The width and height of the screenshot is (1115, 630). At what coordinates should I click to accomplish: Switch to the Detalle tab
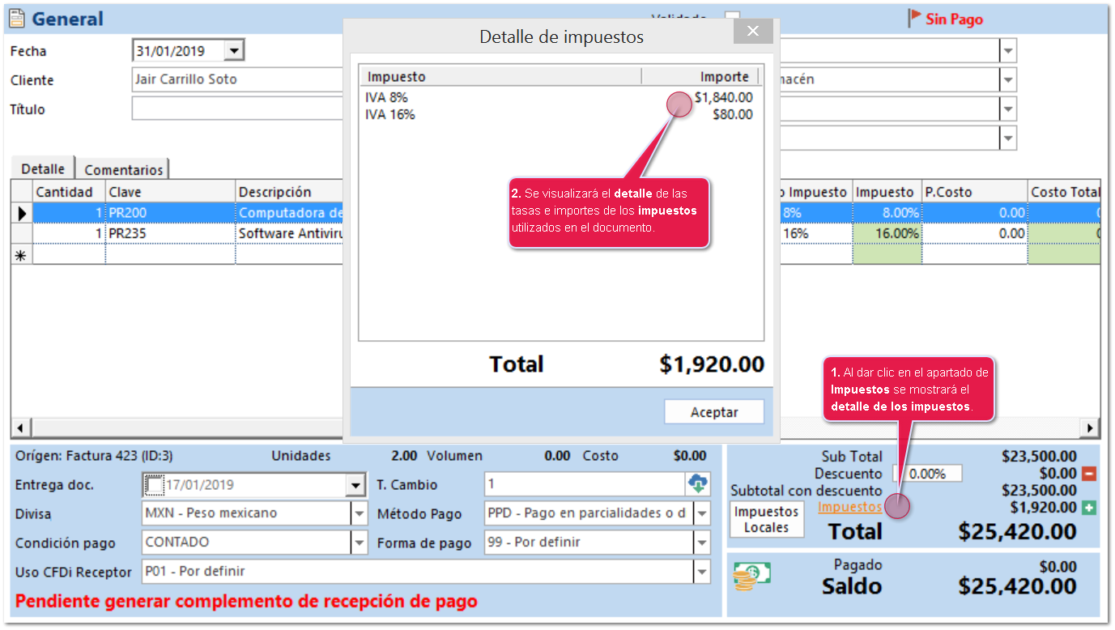[x=43, y=168]
